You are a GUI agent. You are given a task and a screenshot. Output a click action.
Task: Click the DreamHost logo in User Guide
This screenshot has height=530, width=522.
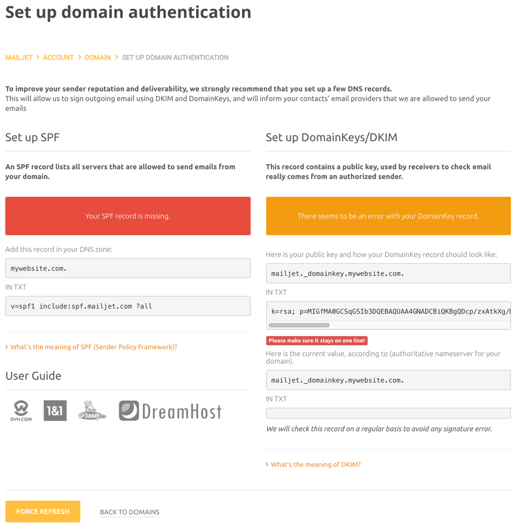click(170, 410)
